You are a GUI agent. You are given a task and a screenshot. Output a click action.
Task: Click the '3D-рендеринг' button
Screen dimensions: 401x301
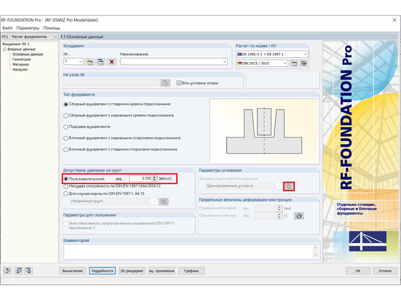click(x=132, y=271)
